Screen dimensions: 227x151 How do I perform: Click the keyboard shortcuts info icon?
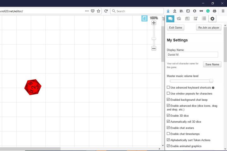pyautogui.click(x=213, y=88)
